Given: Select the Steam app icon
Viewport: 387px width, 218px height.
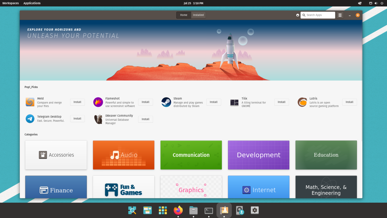Looking at the screenshot, I should [166, 102].
